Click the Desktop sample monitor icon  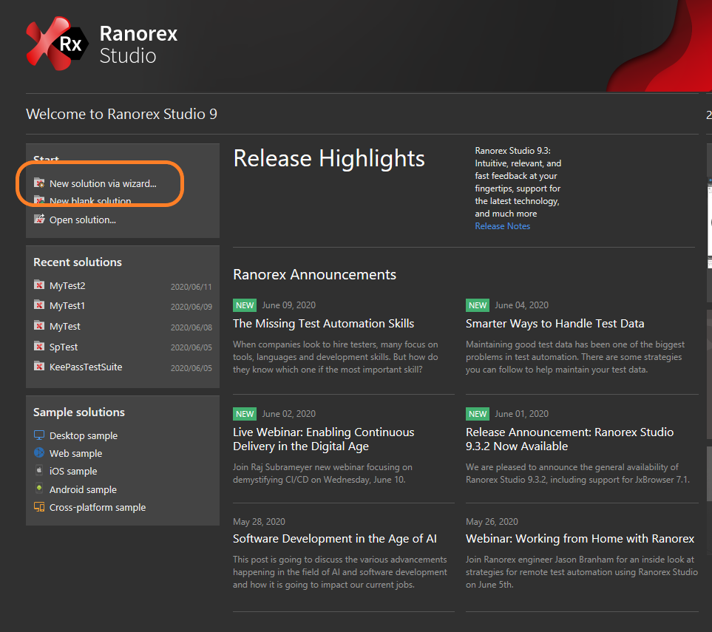[x=39, y=435]
